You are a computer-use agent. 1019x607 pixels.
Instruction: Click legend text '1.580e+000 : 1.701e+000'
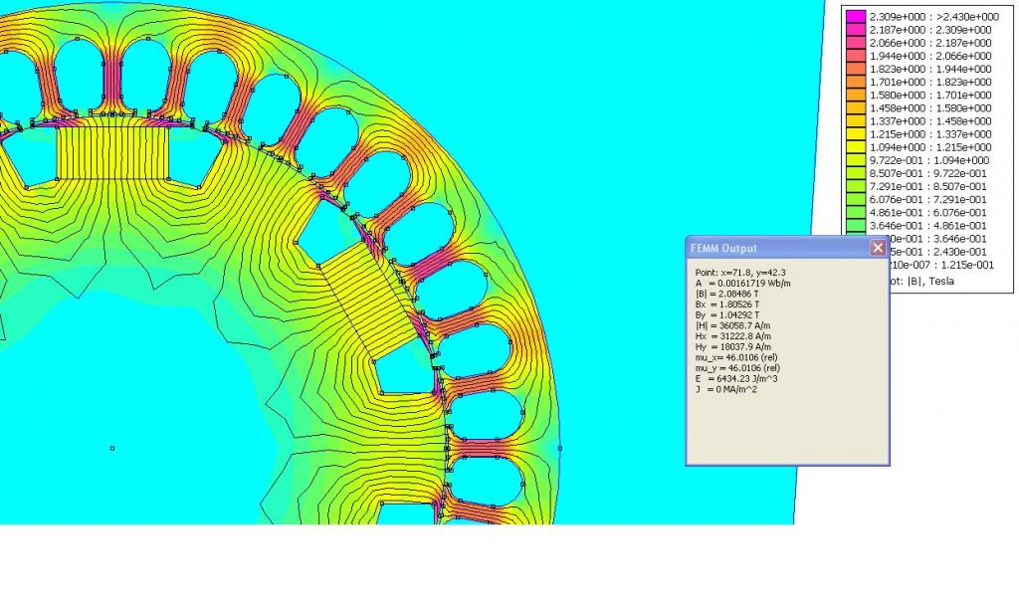[x=930, y=95]
